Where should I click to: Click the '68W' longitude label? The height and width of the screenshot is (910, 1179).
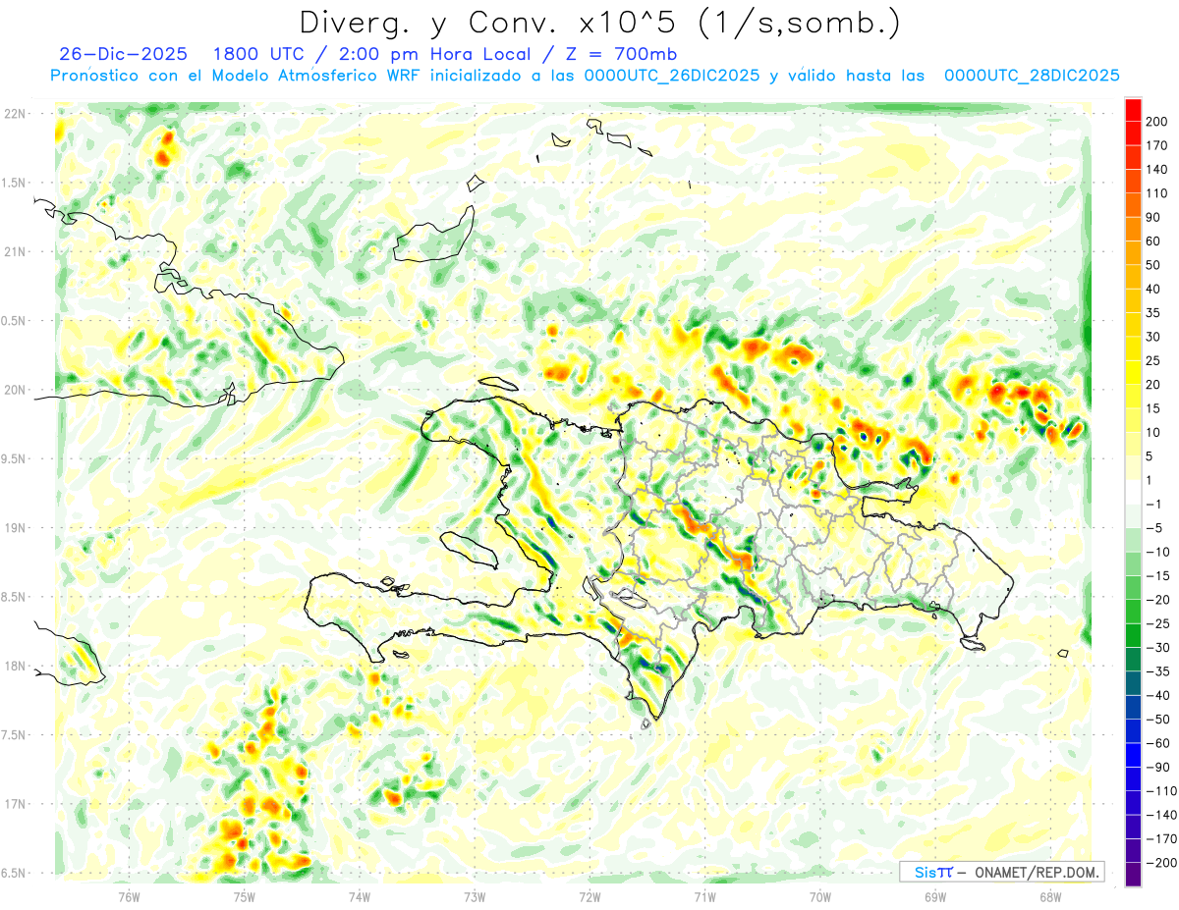(x=1050, y=895)
